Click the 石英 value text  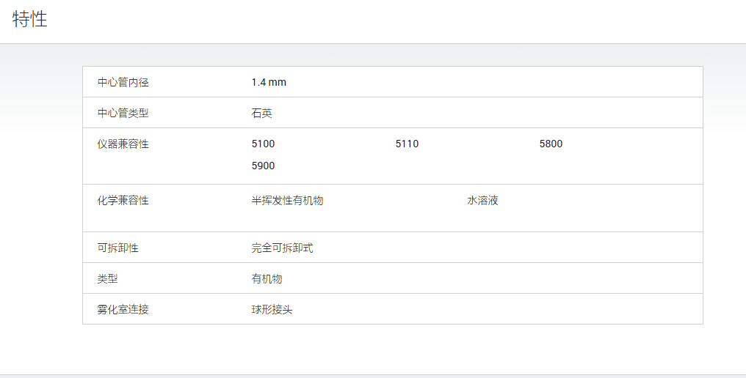coord(261,113)
